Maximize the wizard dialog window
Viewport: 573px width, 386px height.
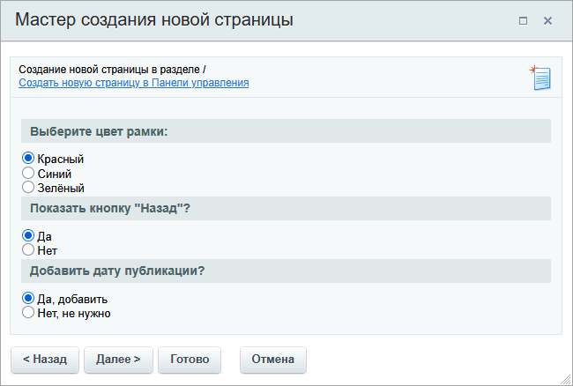click(x=523, y=20)
